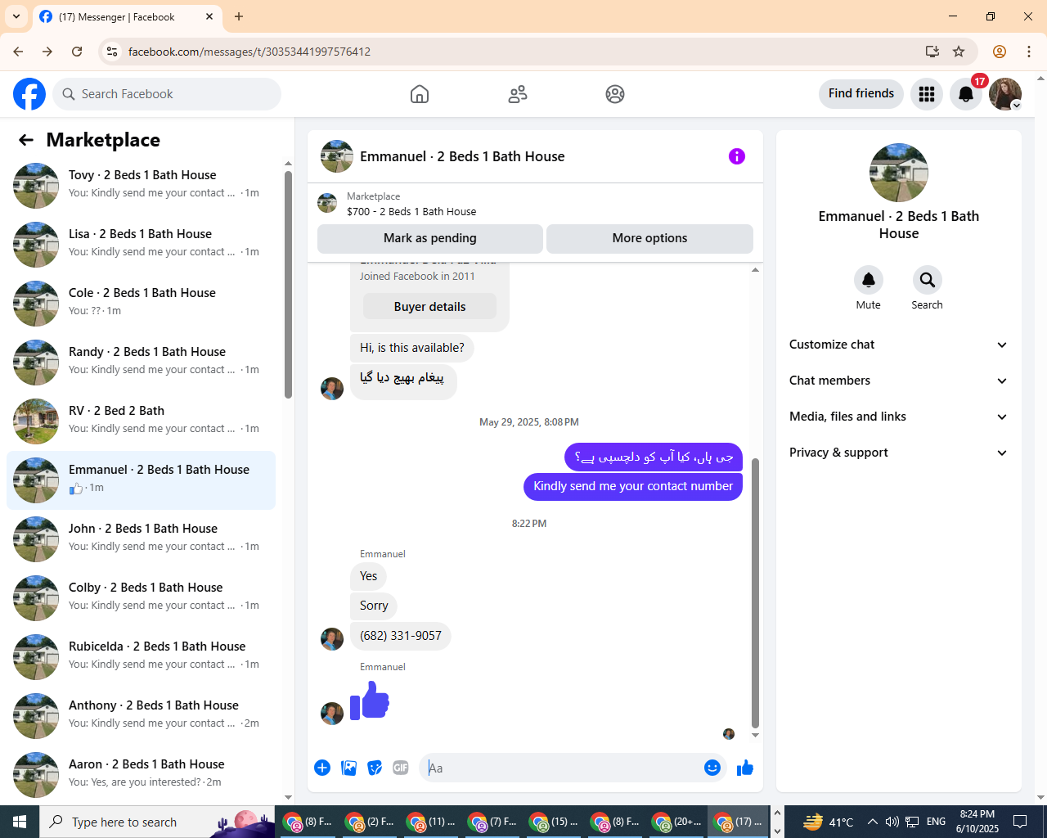Click the large thumbs up message
The image size is (1047, 838).
point(370,701)
